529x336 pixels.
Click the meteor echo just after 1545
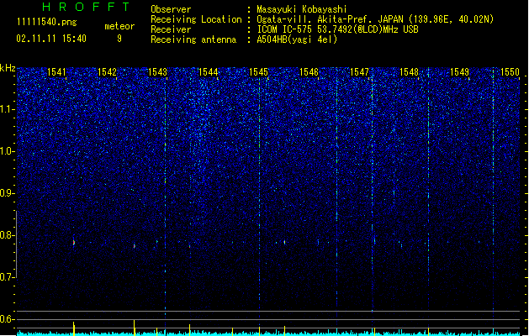pyautogui.click(x=285, y=242)
